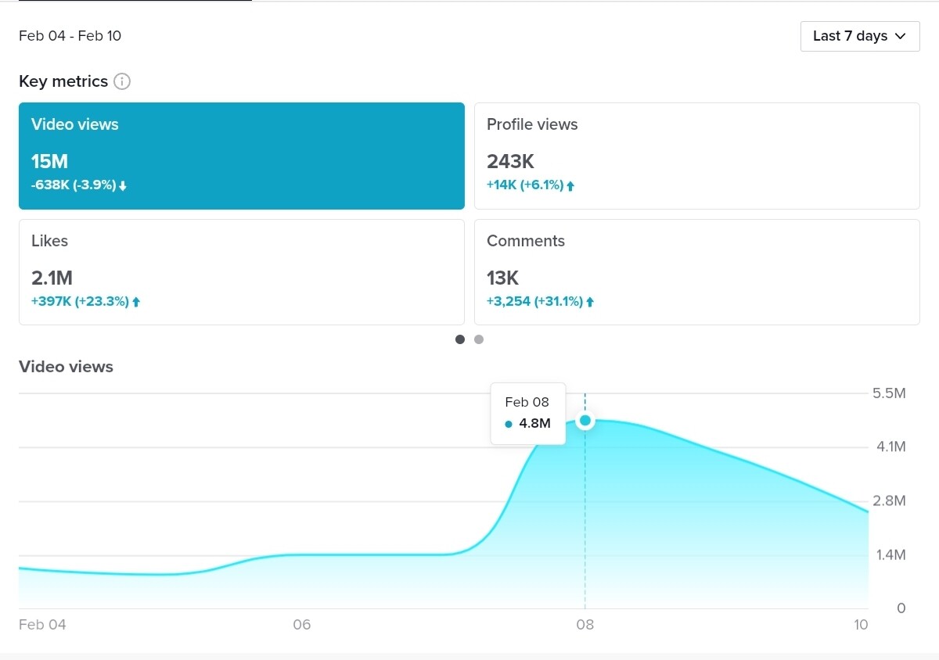Image resolution: width=939 pixels, height=660 pixels.
Task: Select the Comments metric card
Action: [x=697, y=272]
